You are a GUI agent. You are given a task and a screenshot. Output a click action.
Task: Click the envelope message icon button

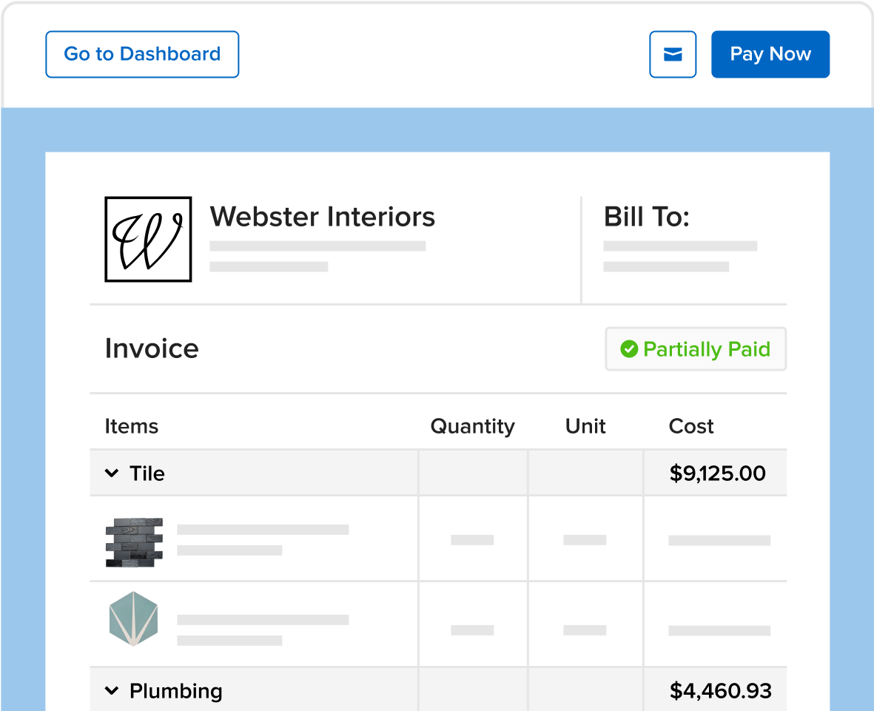click(673, 54)
